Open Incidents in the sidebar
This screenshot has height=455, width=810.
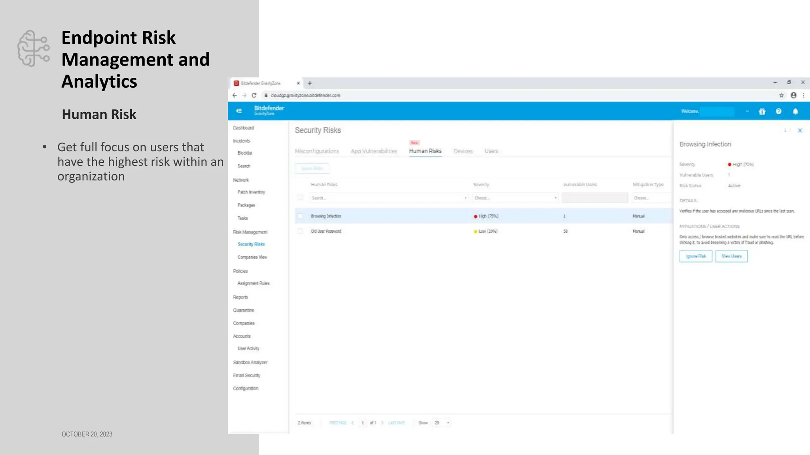pos(241,141)
